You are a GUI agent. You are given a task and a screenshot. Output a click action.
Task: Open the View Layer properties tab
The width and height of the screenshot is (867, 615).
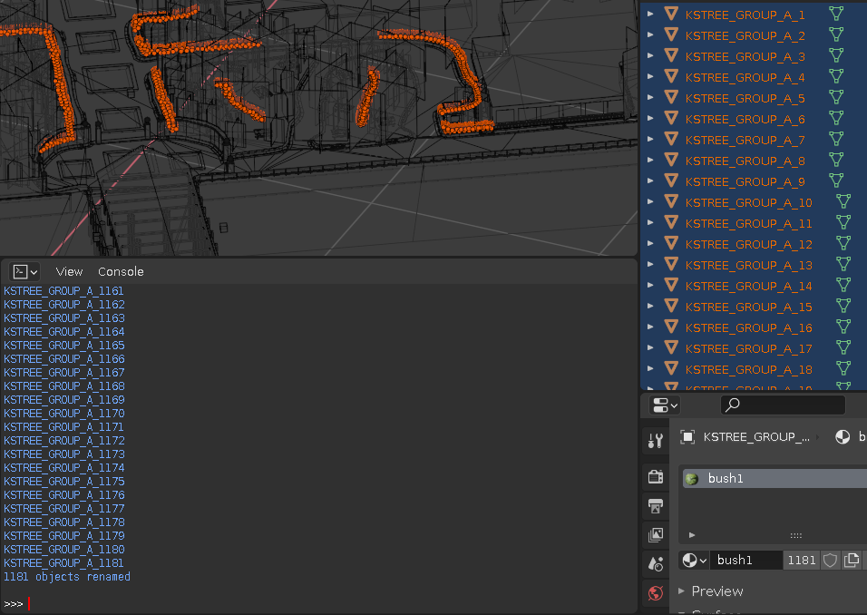pos(655,535)
